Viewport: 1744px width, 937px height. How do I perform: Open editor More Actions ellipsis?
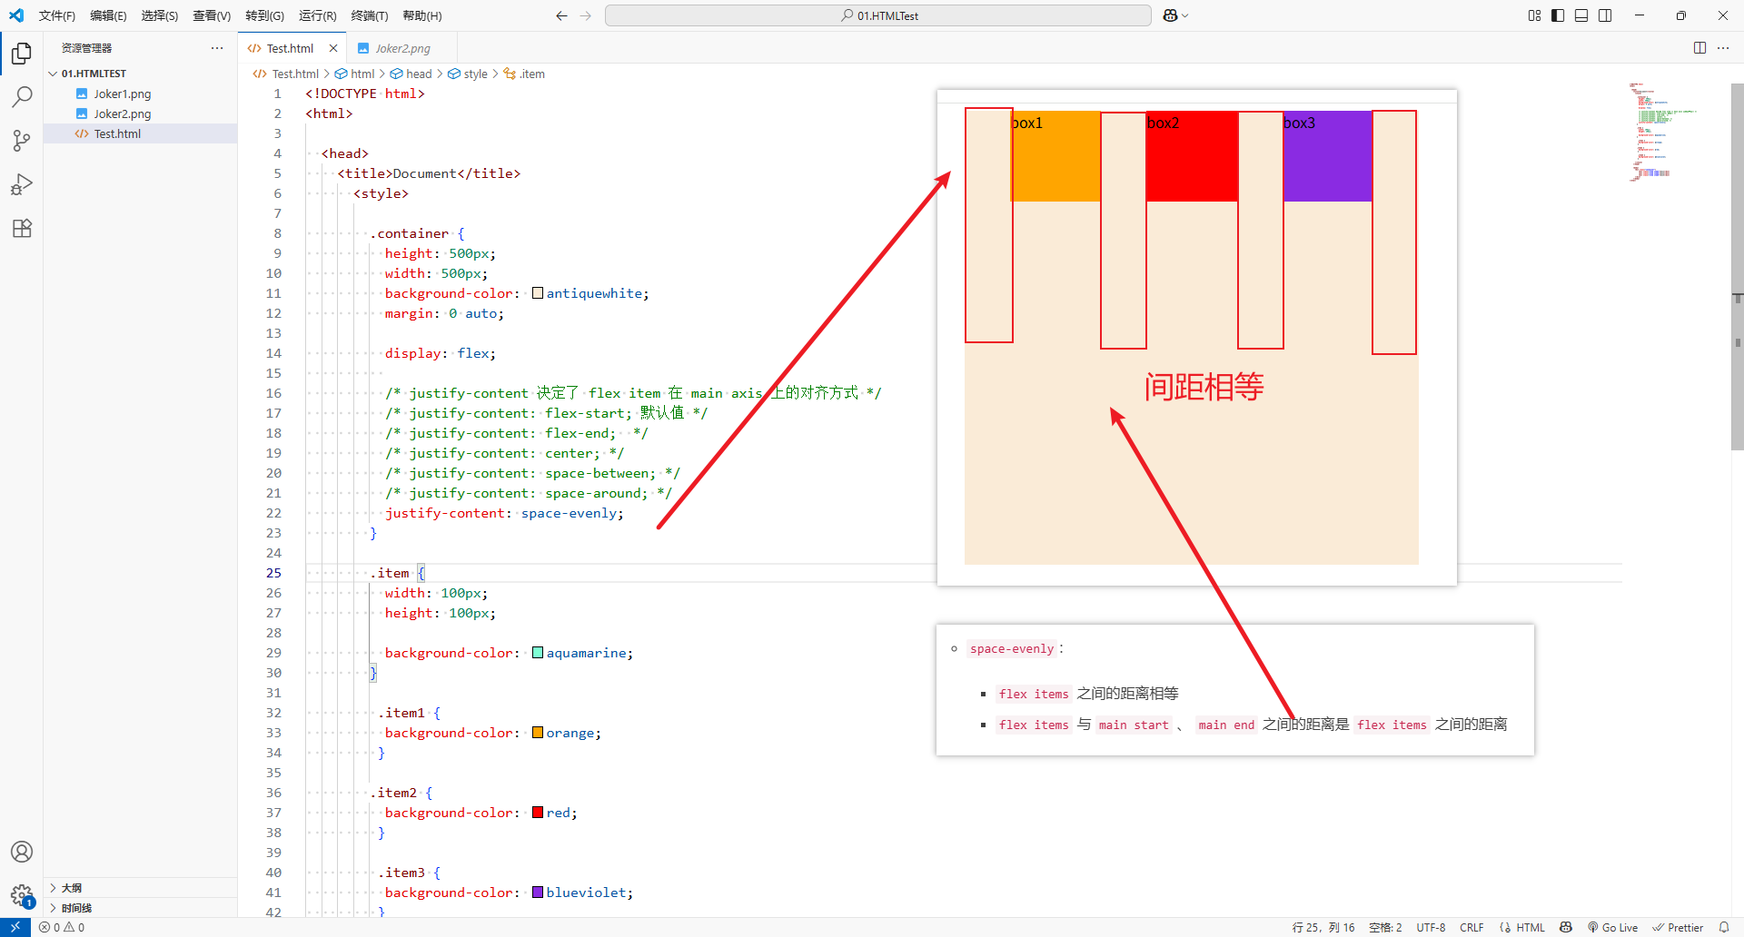1723,48
